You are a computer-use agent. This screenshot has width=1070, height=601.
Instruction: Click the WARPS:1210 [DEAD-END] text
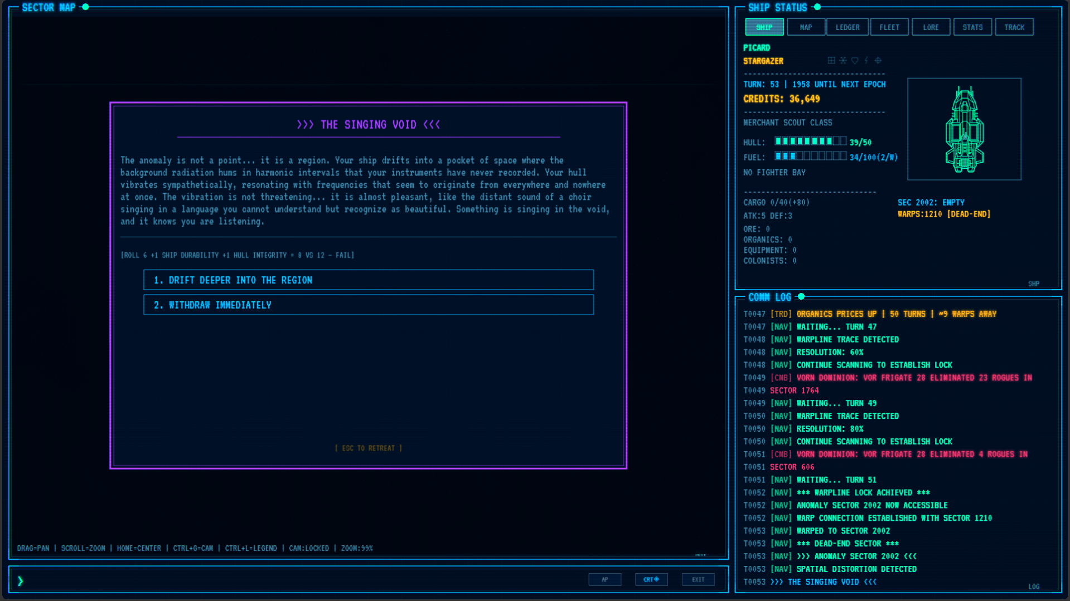944,214
